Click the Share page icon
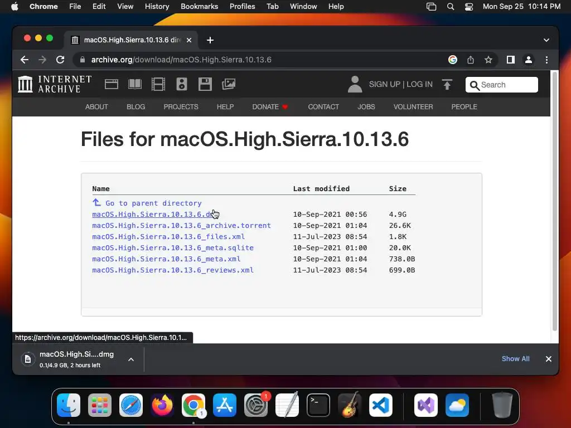The image size is (571, 428). click(471, 60)
